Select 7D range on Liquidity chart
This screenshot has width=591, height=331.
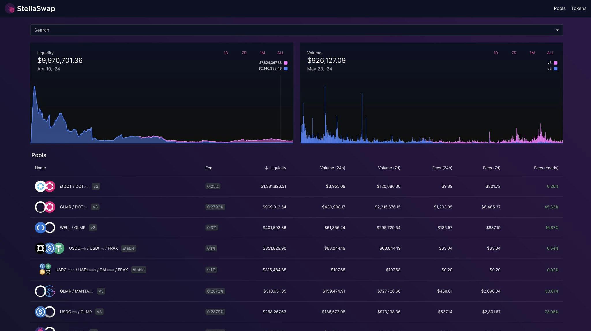(244, 53)
